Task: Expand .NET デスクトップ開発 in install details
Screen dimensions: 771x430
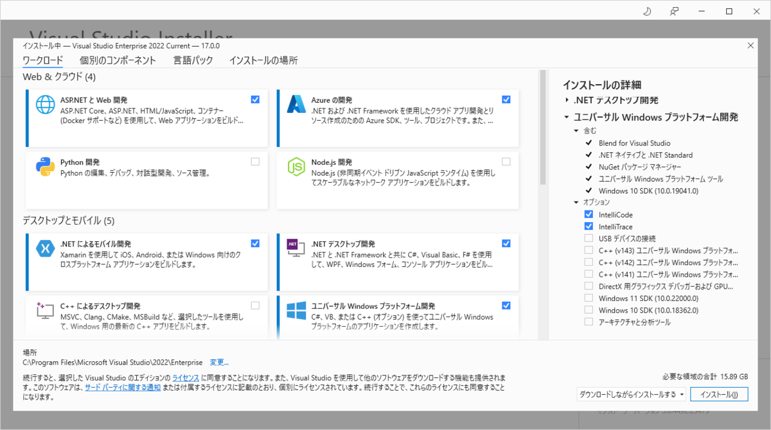Action: [x=567, y=100]
